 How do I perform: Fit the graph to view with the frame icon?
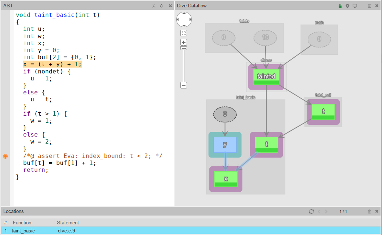point(184,33)
